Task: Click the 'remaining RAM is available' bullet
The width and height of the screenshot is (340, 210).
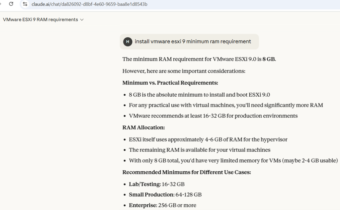Action: click(199, 150)
